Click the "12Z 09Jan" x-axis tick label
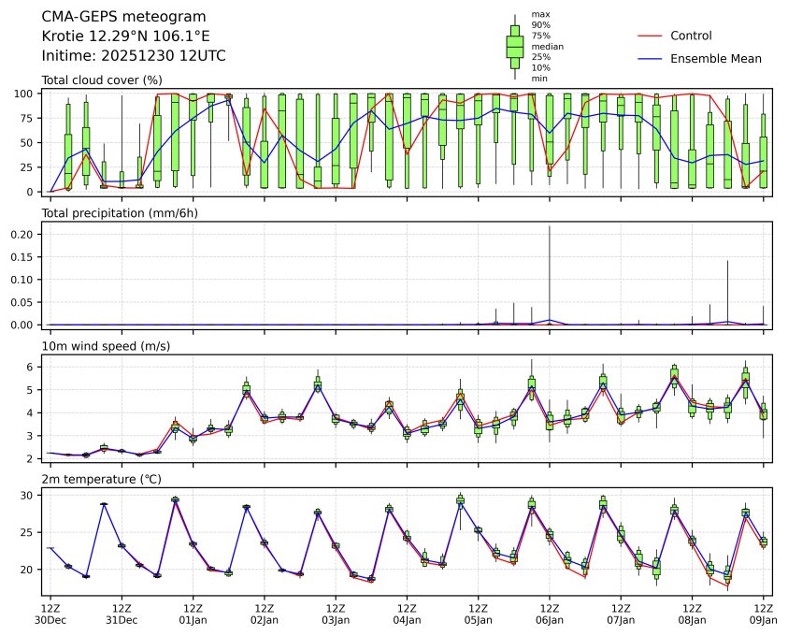This screenshot has height=636, width=788. click(x=764, y=614)
